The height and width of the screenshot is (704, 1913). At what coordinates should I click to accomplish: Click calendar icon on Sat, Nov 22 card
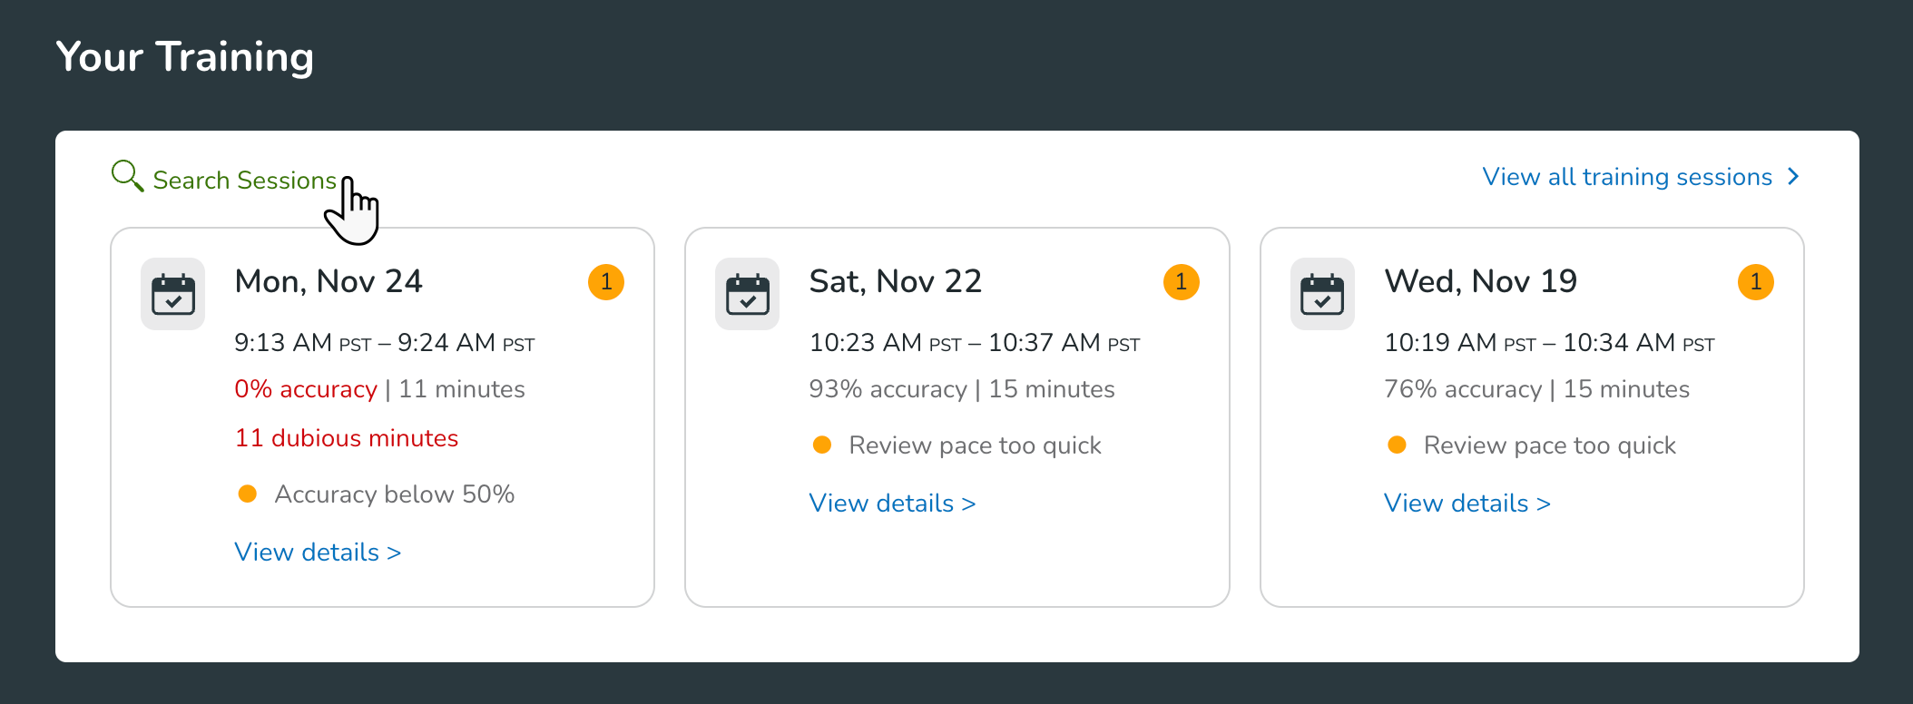click(748, 294)
